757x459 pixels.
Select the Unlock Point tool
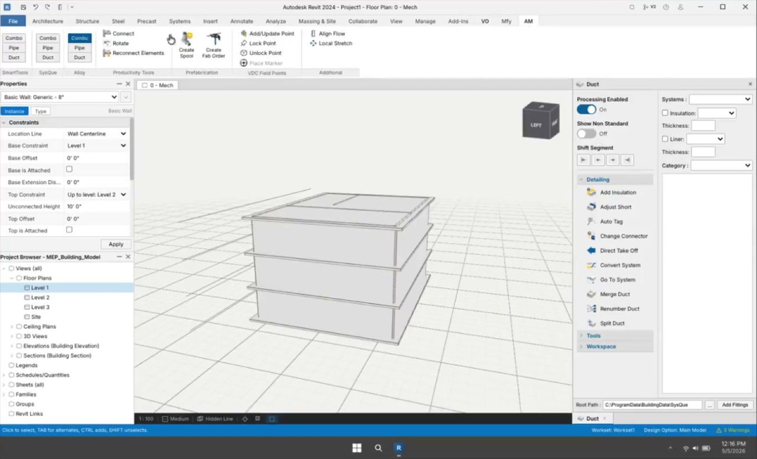[x=261, y=53]
